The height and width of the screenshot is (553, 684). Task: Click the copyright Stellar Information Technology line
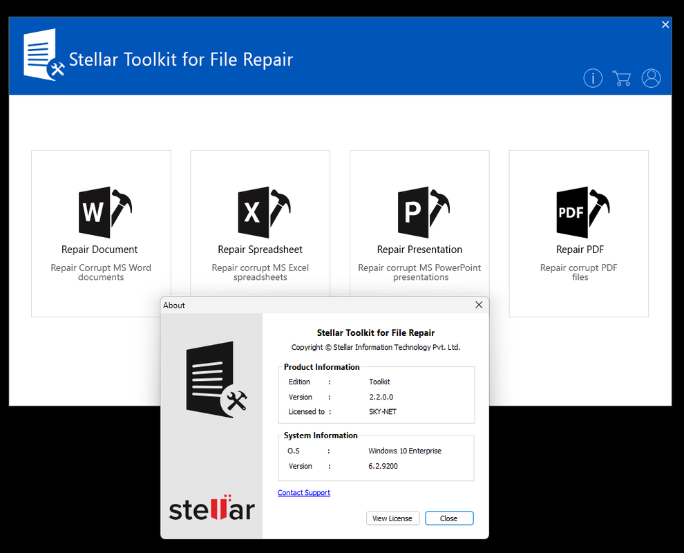pos(376,347)
